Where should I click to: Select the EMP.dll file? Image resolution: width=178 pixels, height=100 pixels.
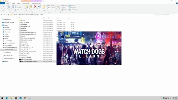[x=23, y=36]
